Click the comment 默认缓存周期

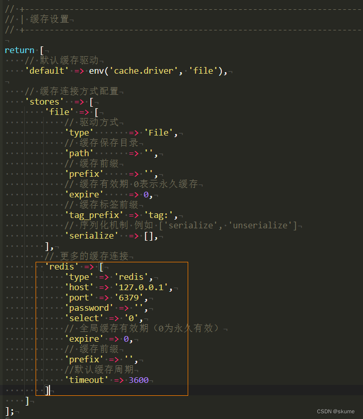104,370
